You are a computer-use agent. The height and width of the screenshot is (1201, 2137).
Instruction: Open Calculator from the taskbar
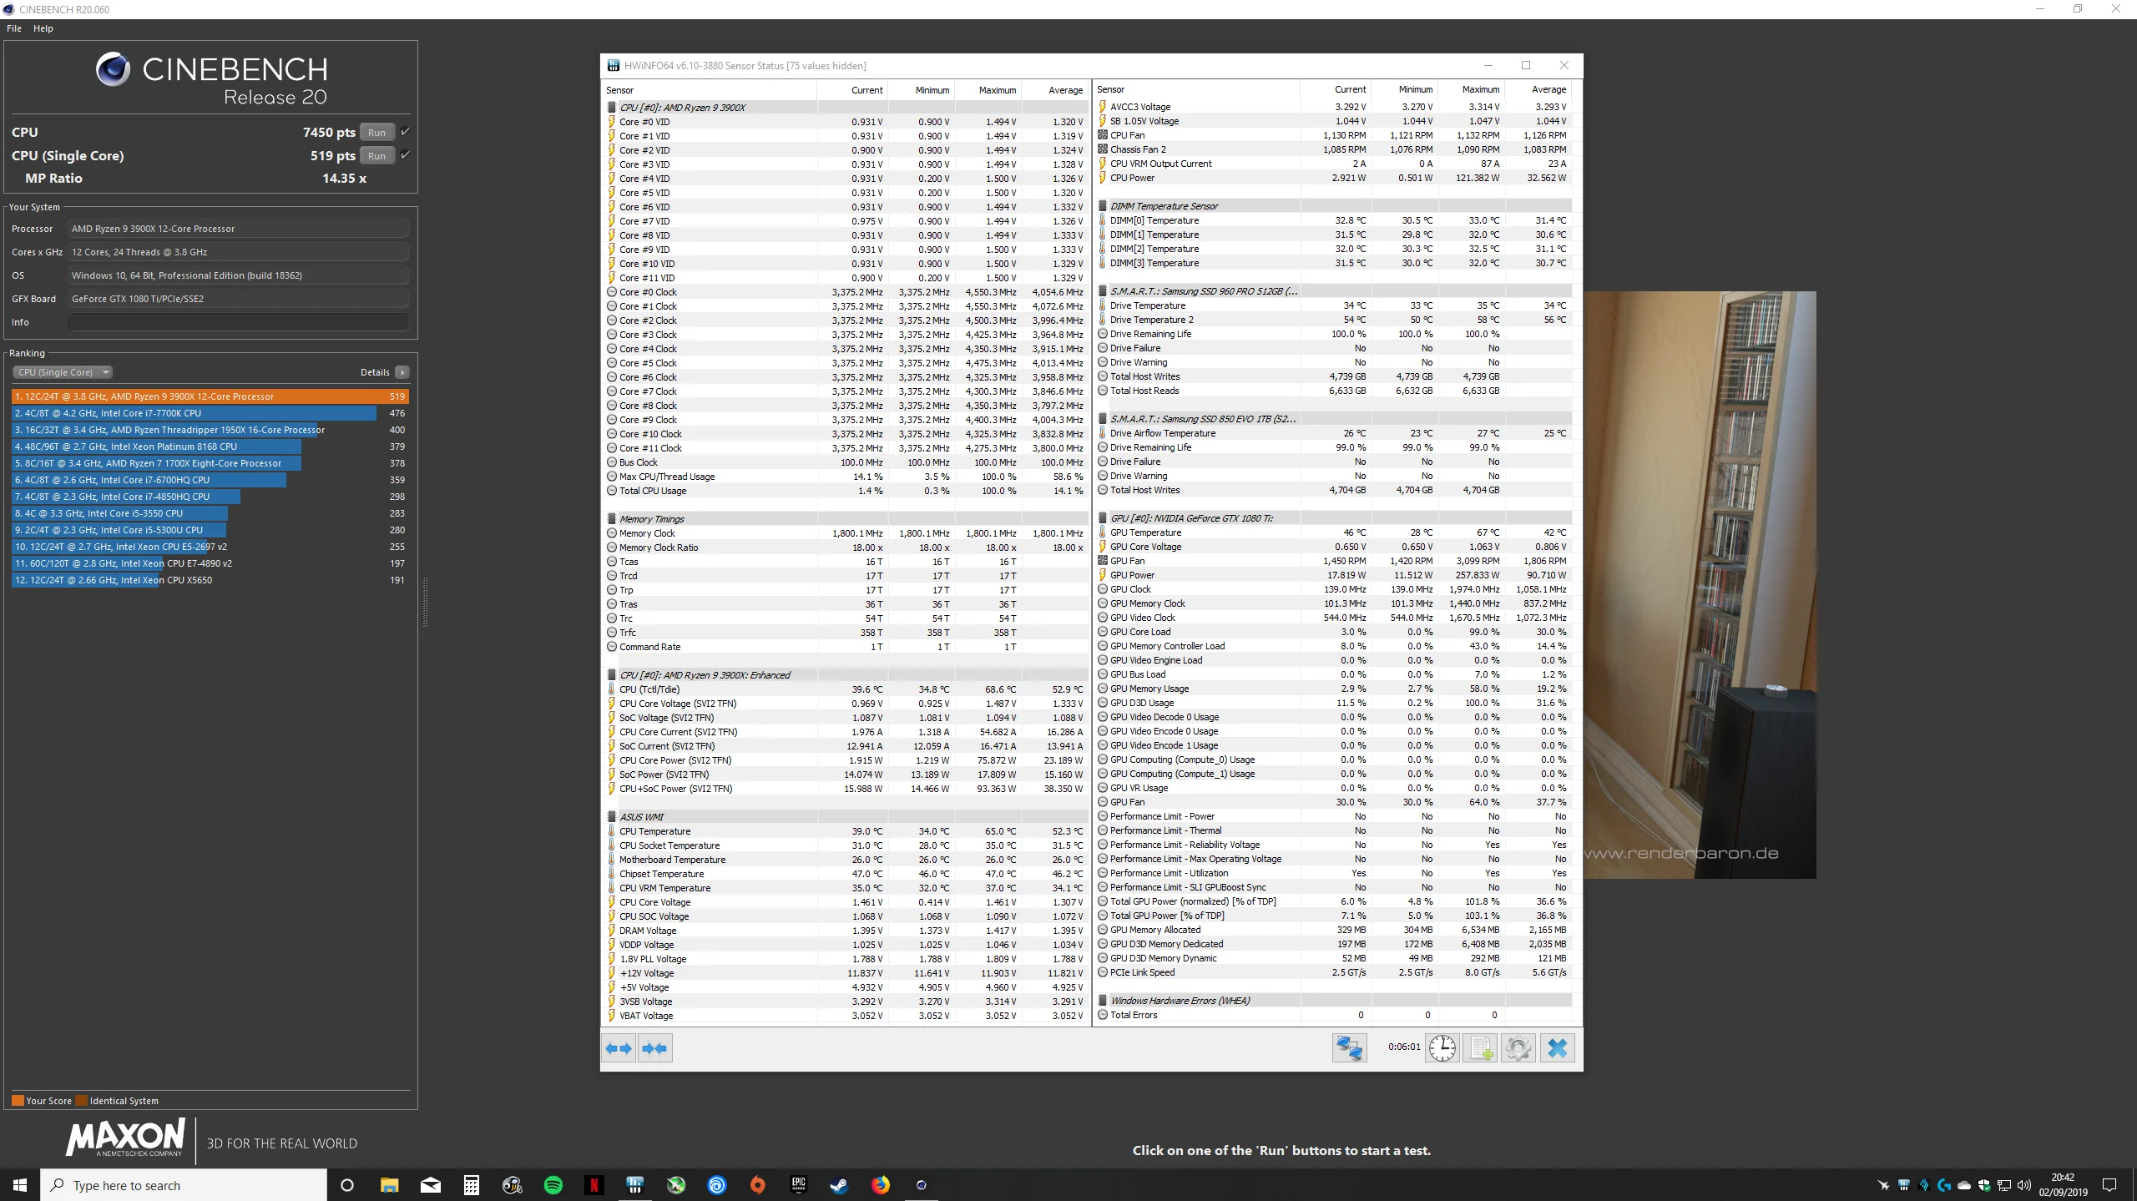[x=471, y=1185]
